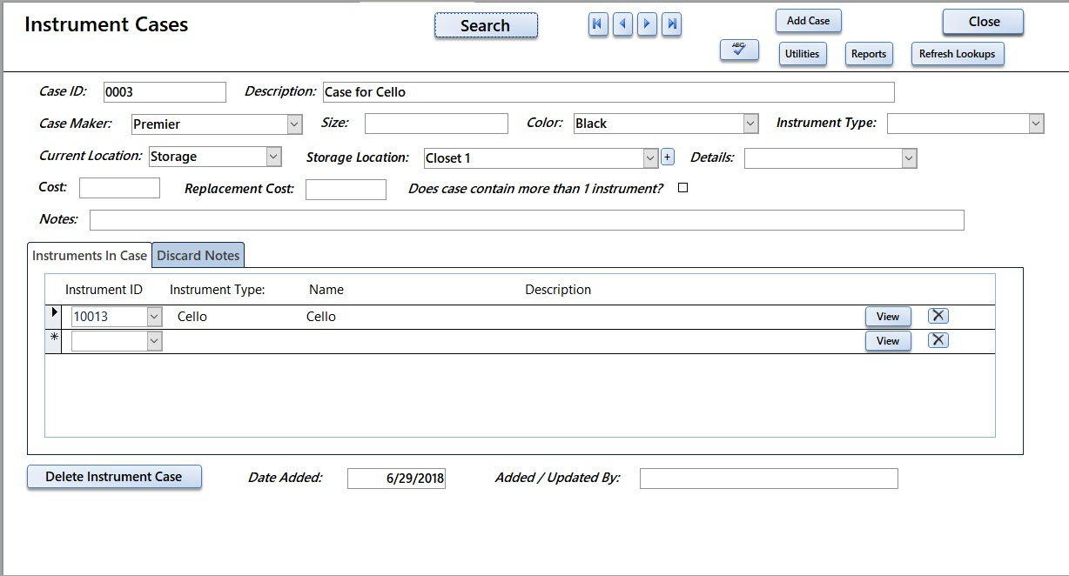The width and height of the screenshot is (1069, 576).
Task: Click plus button beside Storage Location
Action: pyautogui.click(x=668, y=157)
